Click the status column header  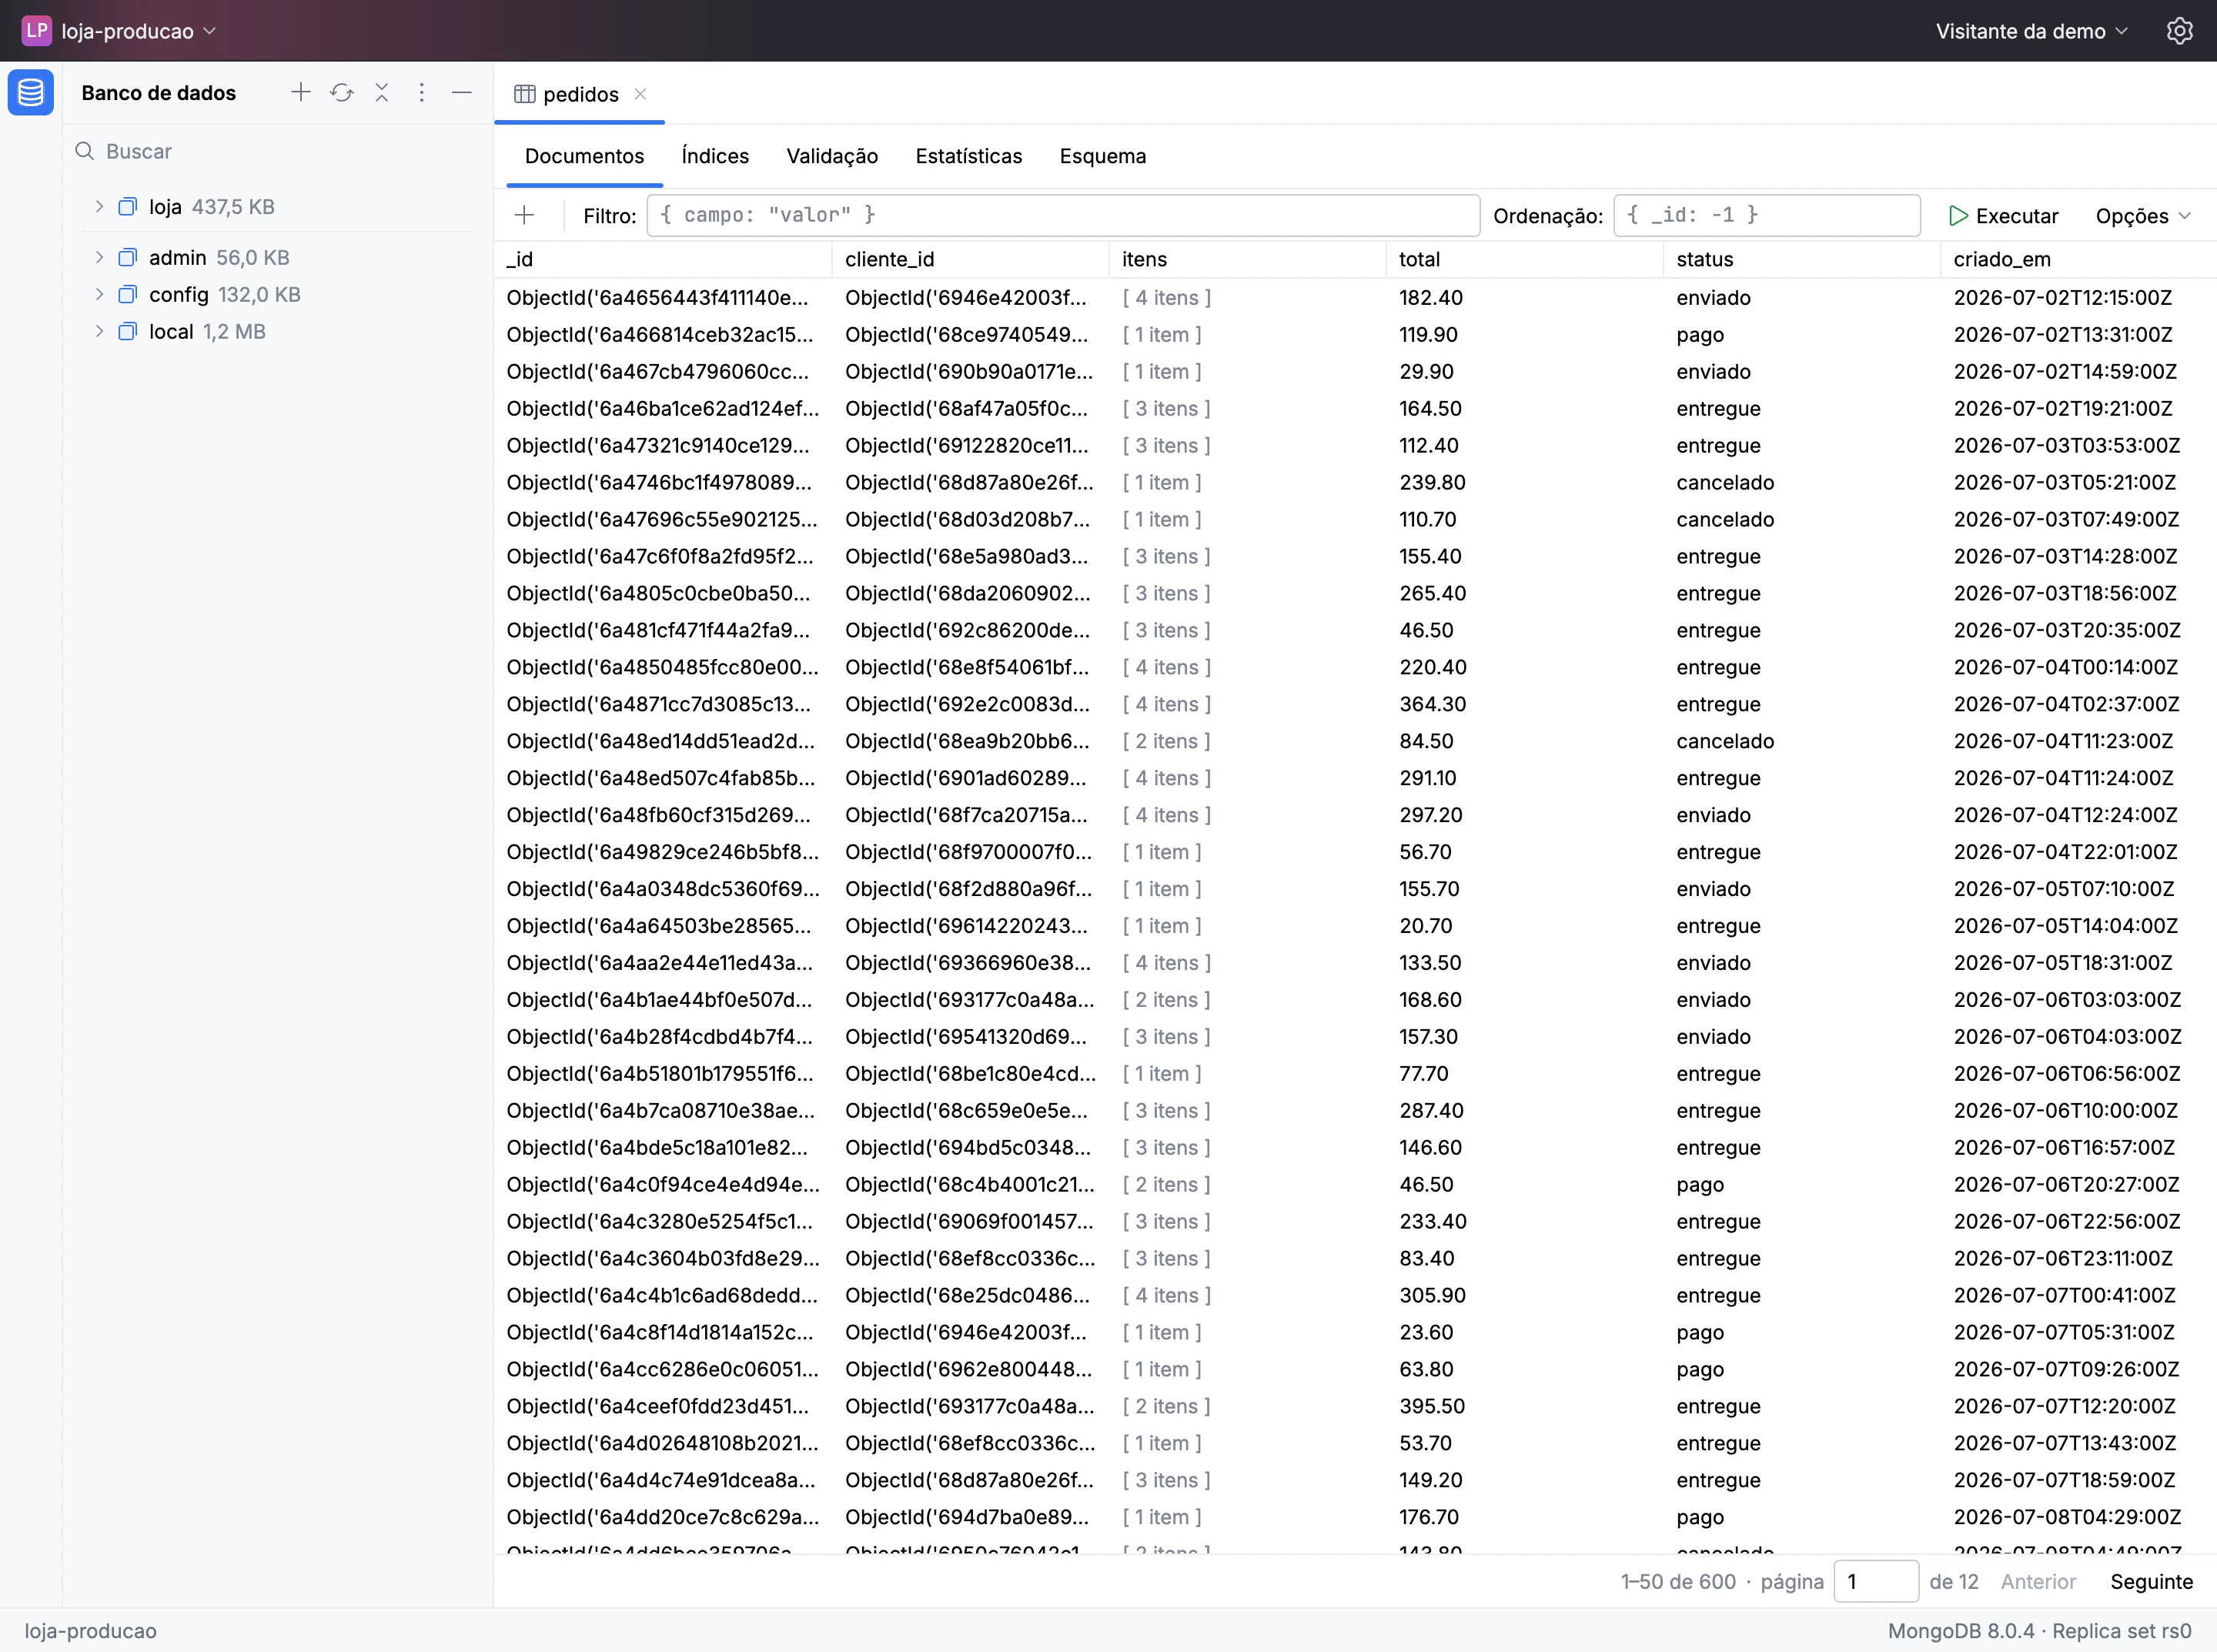click(x=1801, y=259)
